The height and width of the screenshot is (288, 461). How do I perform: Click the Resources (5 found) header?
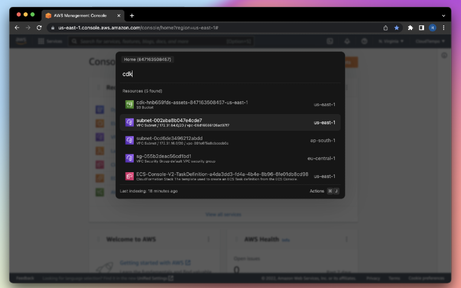click(142, 91)
